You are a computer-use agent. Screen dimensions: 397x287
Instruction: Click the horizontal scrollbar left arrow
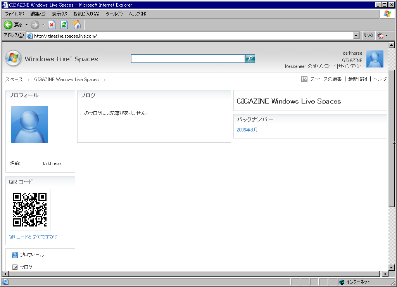(5, 274)
